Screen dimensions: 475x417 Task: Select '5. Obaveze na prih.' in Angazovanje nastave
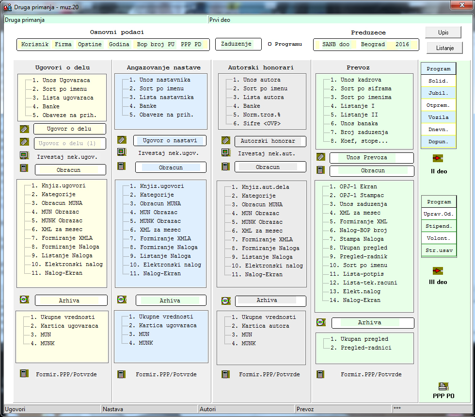(x=161, y=115)
